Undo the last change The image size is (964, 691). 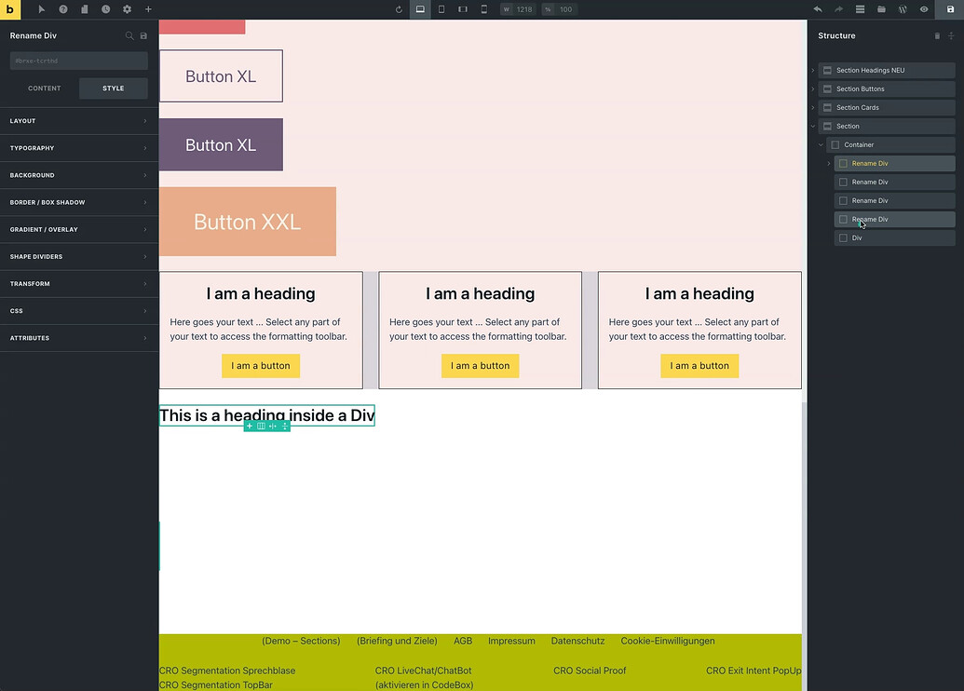click(818, 9)
